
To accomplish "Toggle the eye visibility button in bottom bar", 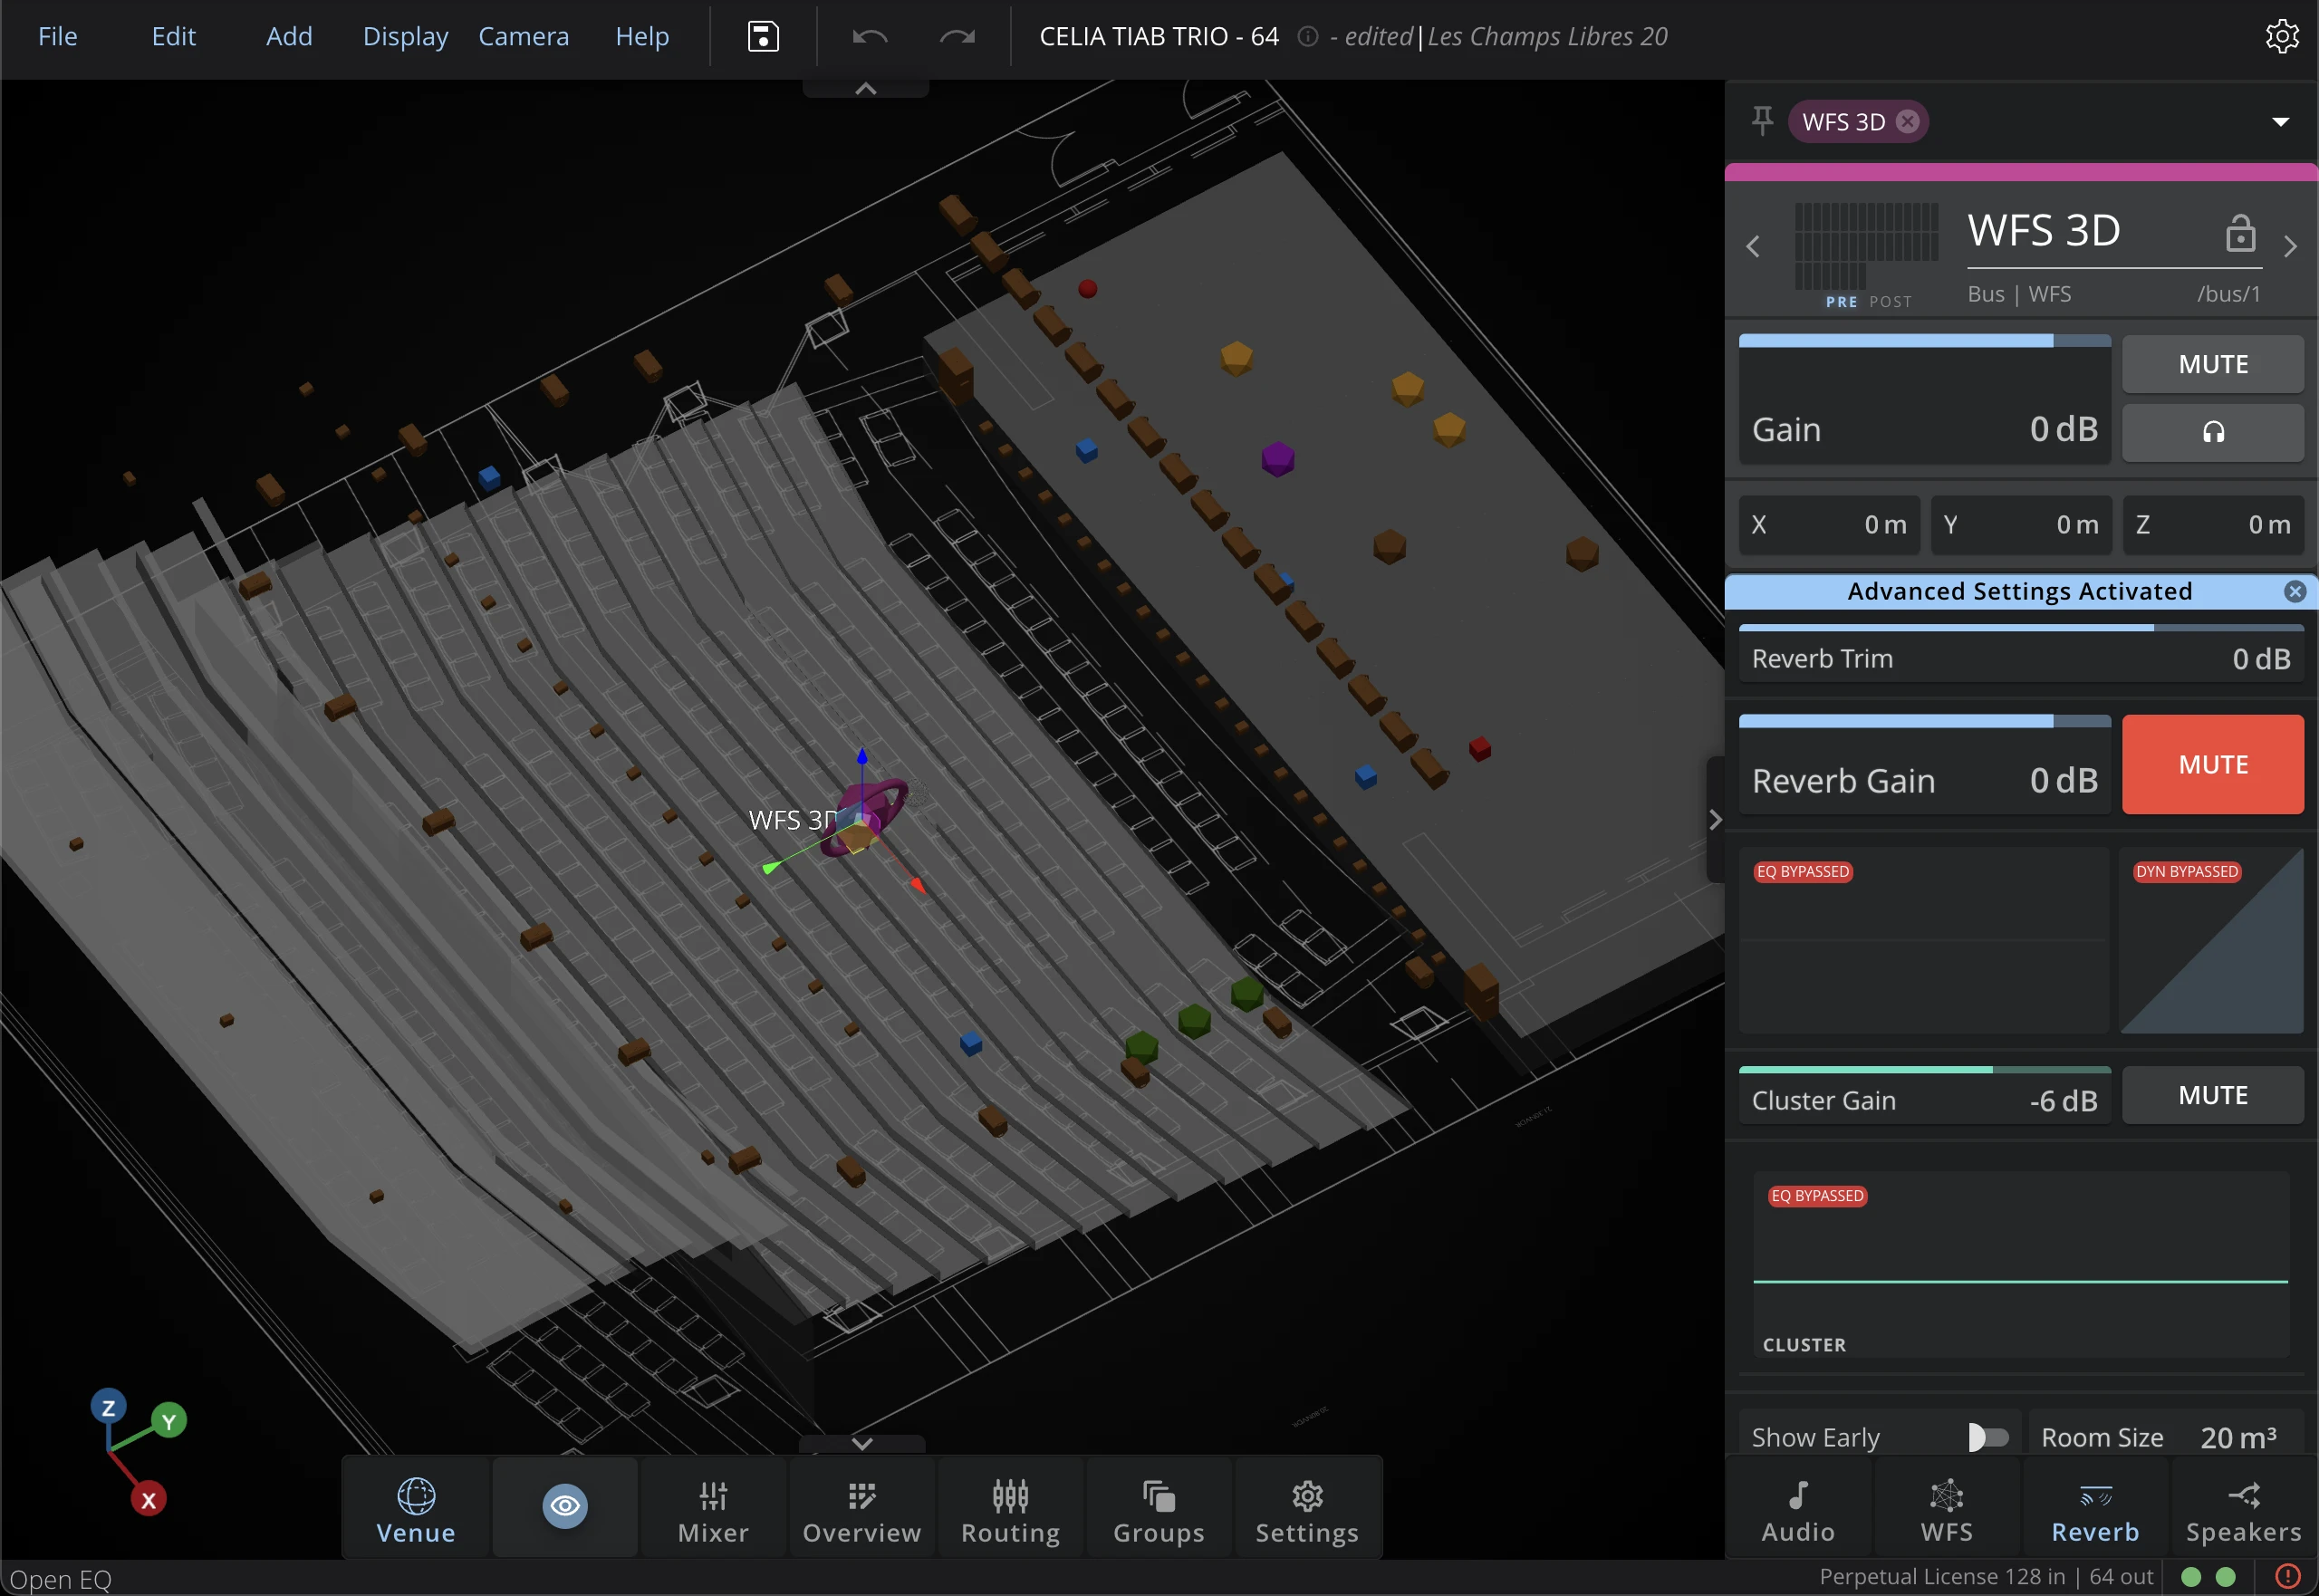I will click(565, 1505).
